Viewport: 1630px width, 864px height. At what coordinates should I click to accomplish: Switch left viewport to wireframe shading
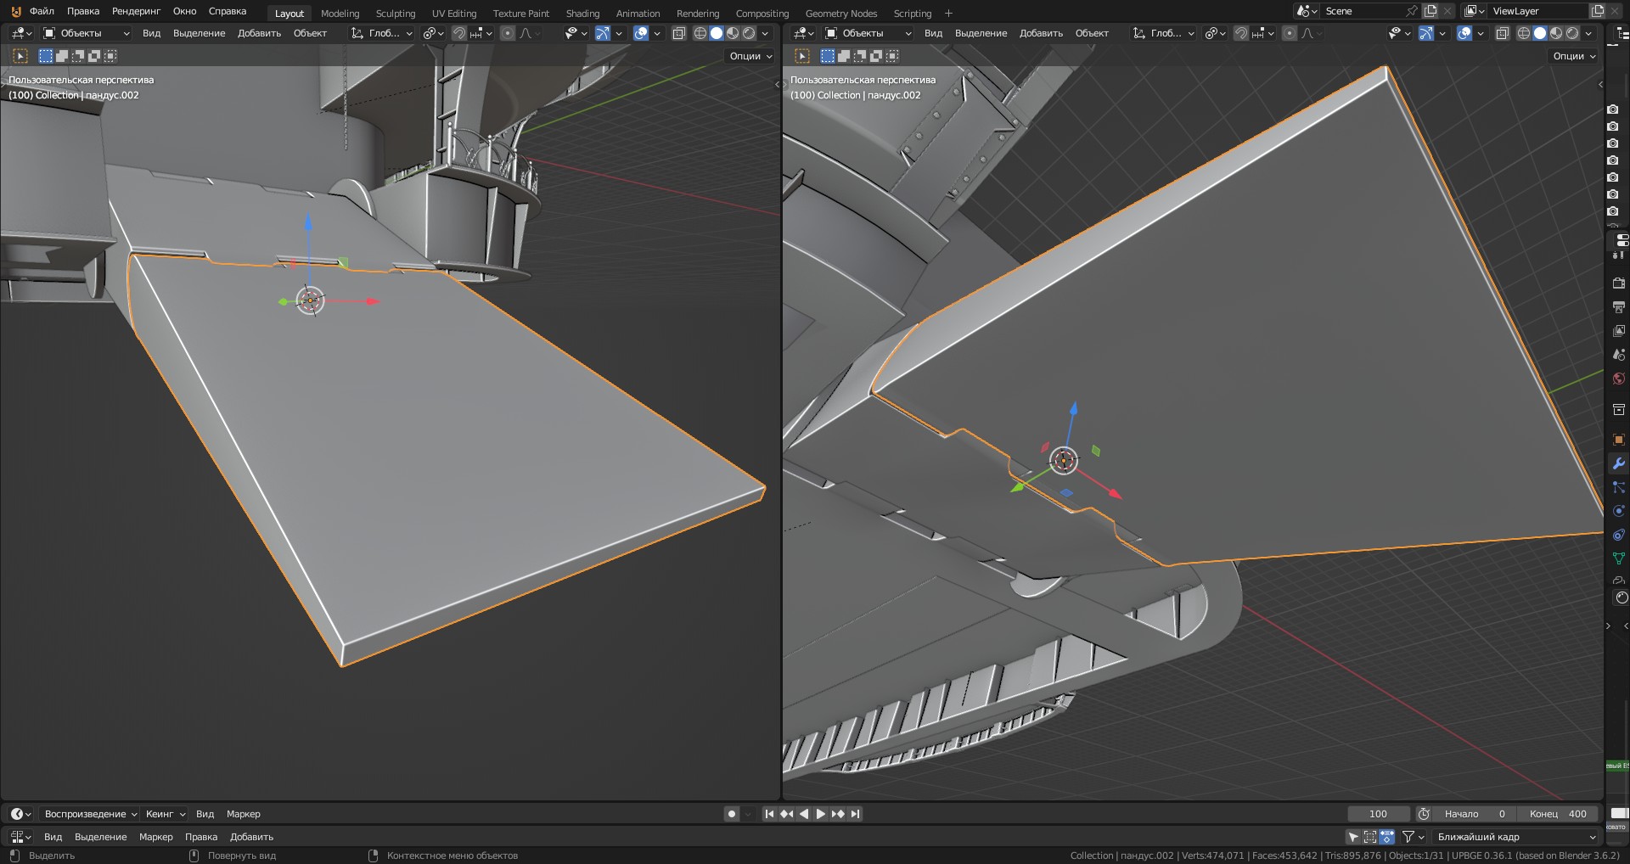click(x=700, y=33)
